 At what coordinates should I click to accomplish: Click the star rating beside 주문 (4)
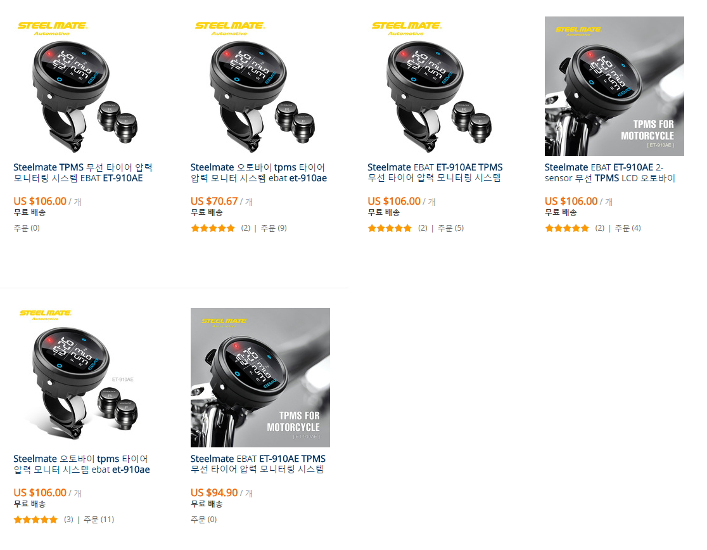pyautogui.click(x=567, y=228)
